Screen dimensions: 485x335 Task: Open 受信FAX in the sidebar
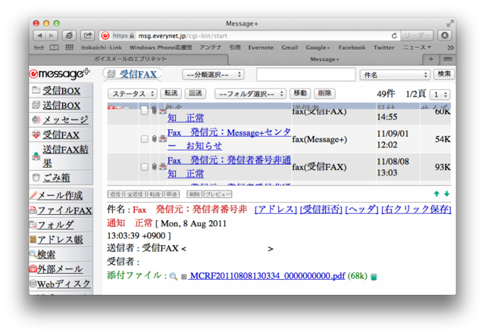[x=61, y=135]
